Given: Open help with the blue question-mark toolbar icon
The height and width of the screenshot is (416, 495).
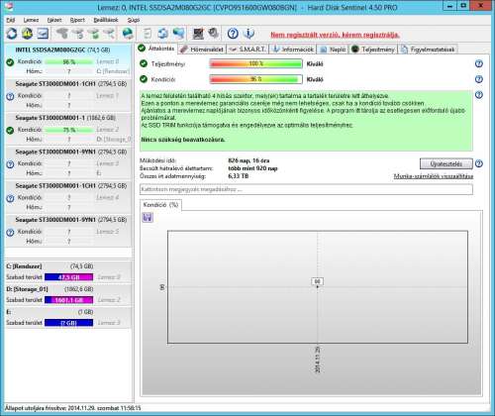Looking at the screenshot, I should (233, 34).
